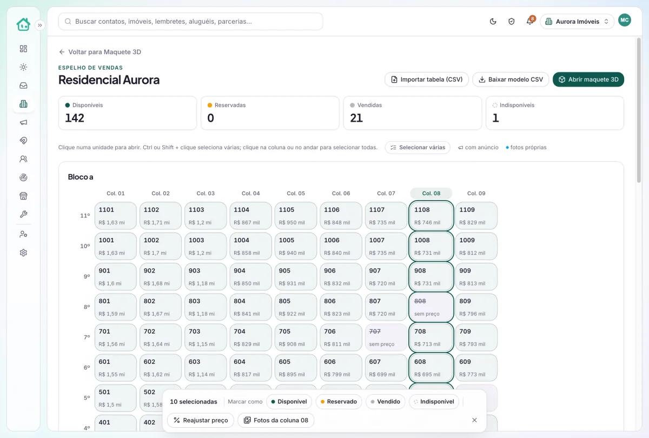This screenshot has height=438, width=649.
Task: Open the dashboard grid icon in sidebar
Action: (x=23, y=49)
